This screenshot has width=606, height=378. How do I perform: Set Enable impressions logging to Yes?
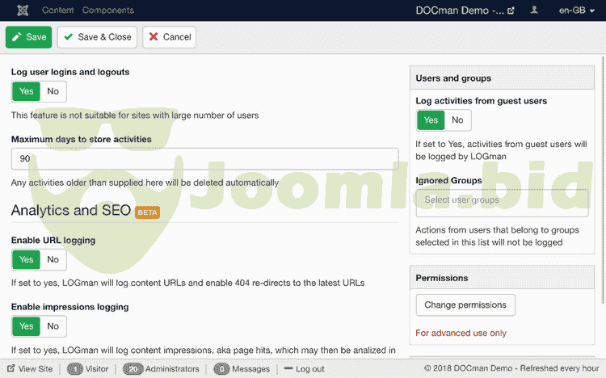click(x=26, y=325)
